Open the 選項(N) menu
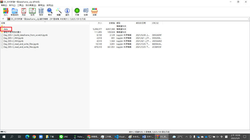Viewport: 250px width, 140px height. click(41, 5)
